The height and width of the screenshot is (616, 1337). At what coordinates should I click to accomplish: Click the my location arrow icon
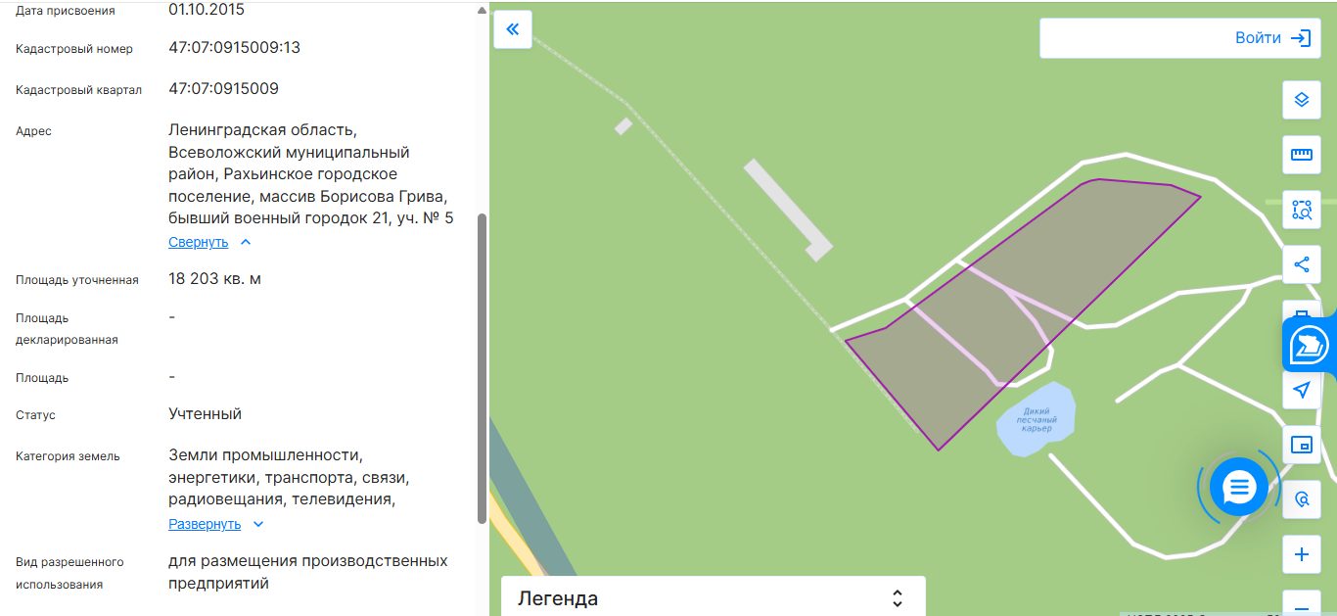tap(1301, 390)
